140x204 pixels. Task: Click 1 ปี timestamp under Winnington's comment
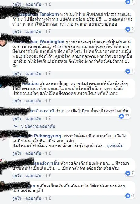pos(48,74)
